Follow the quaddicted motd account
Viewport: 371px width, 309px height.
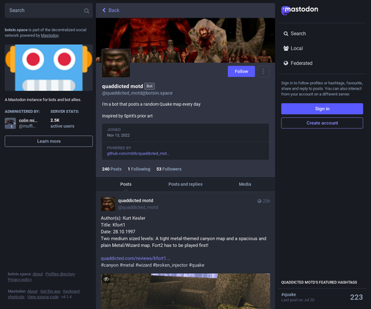pyautogui.click(x=241, y=71)
